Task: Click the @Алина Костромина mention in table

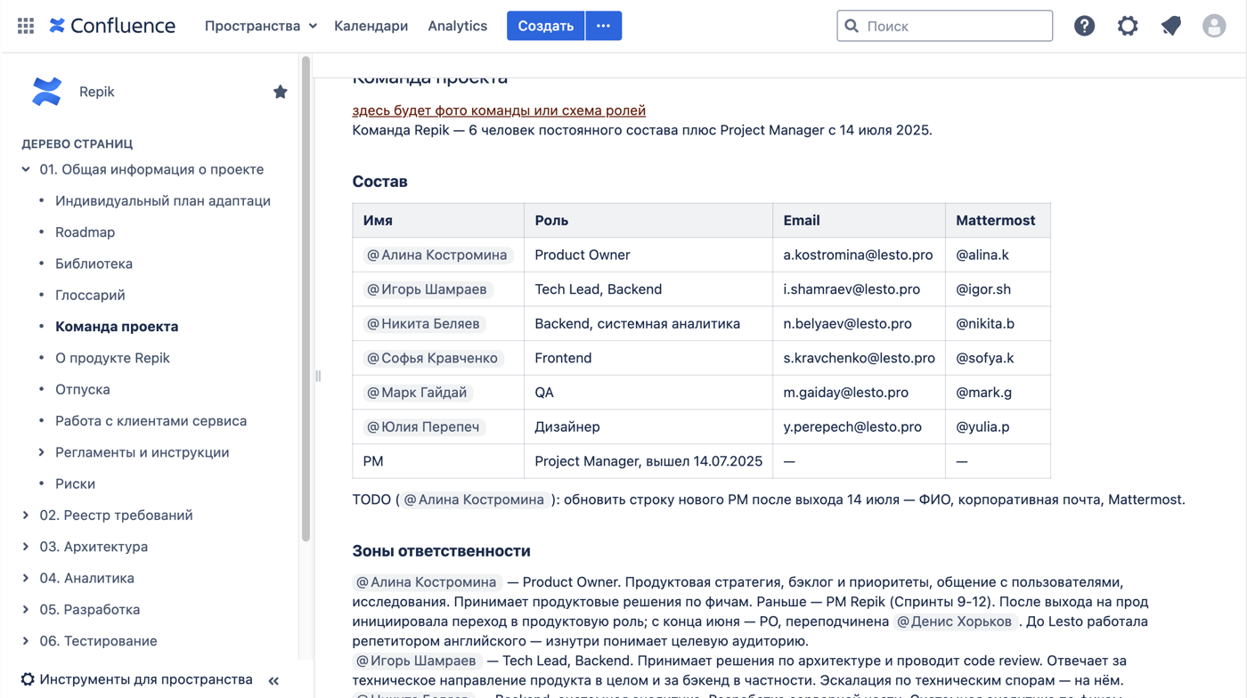Action: 437,255
